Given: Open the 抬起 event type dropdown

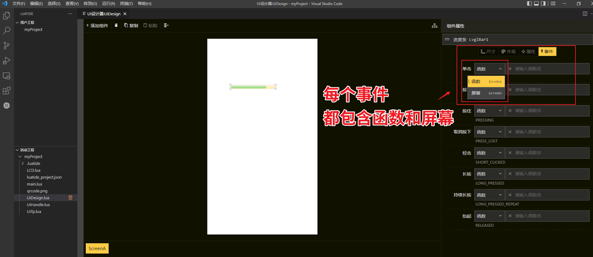Looking at the screenshot, I should point(489,216).
